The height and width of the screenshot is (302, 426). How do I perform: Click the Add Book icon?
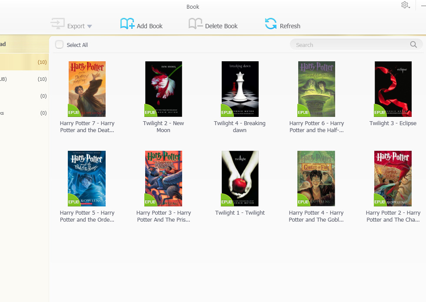[127, 23]
